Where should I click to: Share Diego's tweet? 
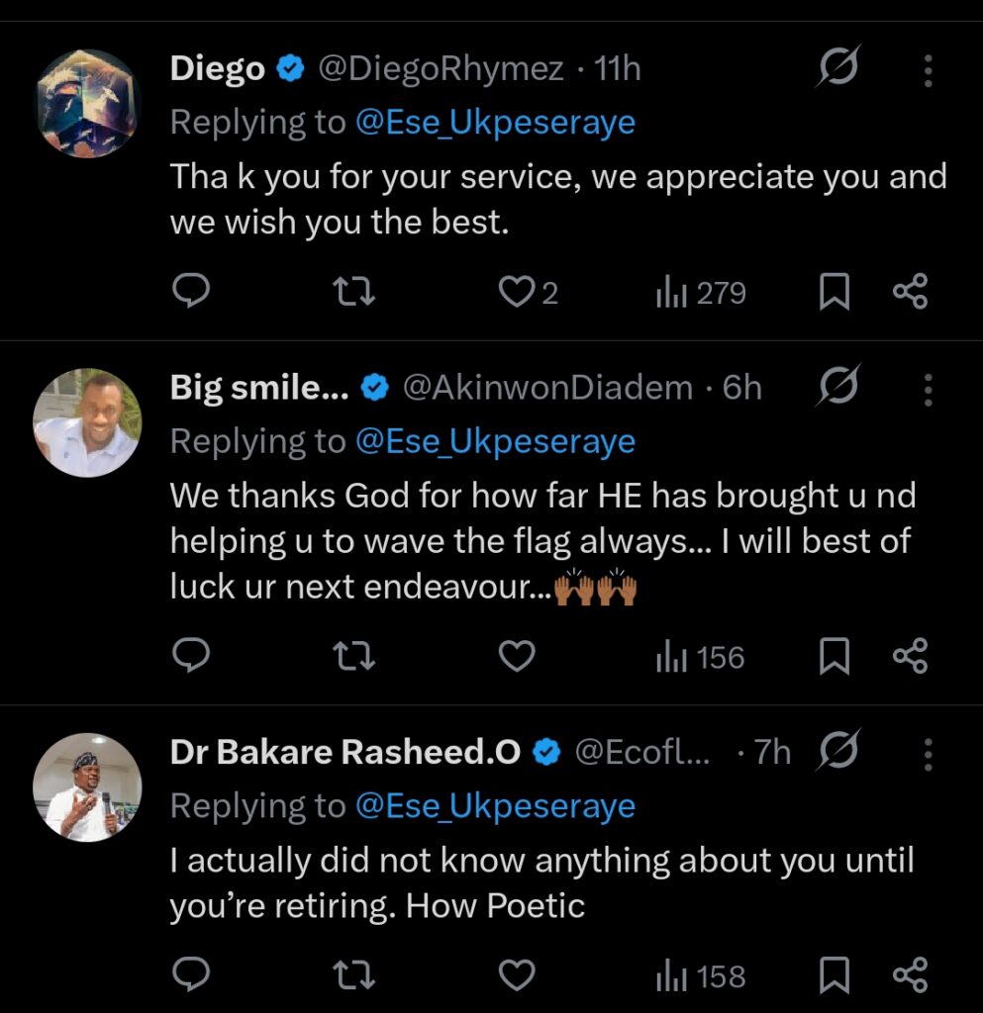pyautogui.click(x=910, y=292)
